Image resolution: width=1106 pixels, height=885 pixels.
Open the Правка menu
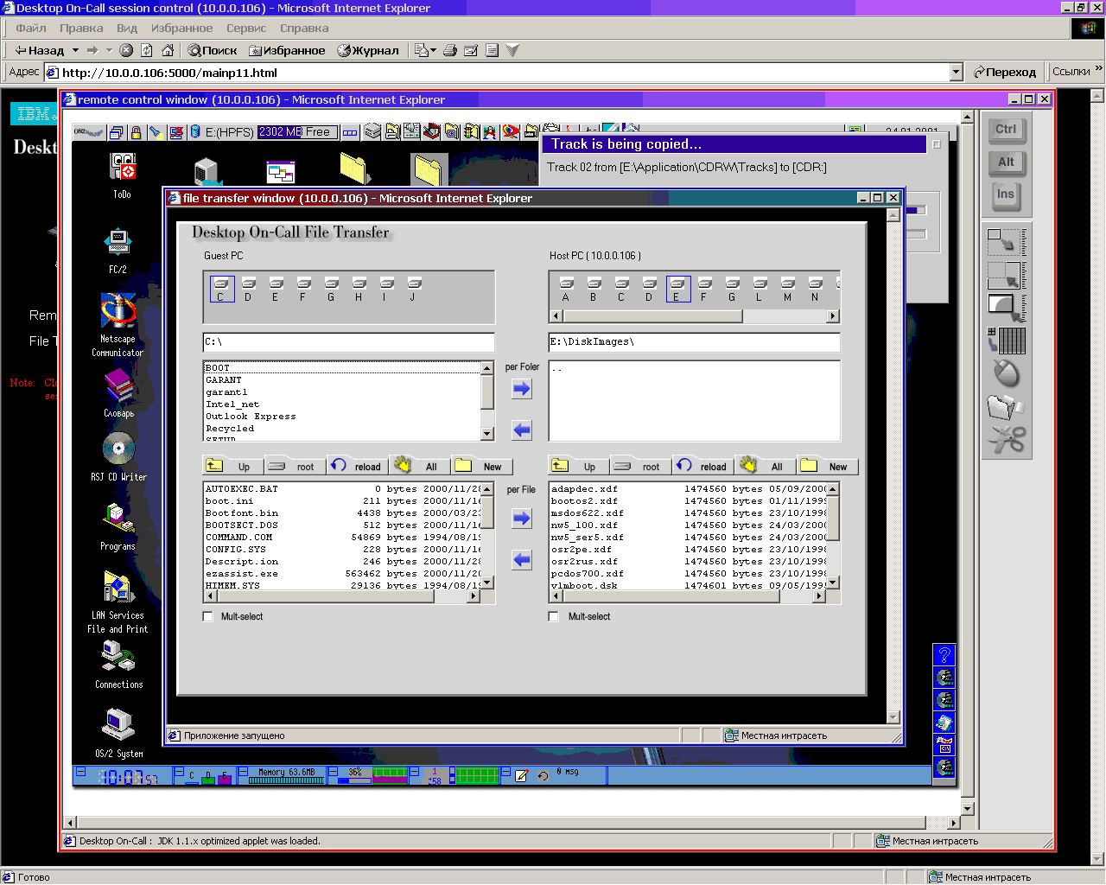pyautogui.click(x=81, y=28)
